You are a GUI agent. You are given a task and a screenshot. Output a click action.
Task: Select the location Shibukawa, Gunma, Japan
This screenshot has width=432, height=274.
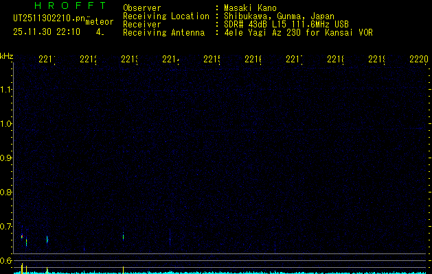[279, 16]
